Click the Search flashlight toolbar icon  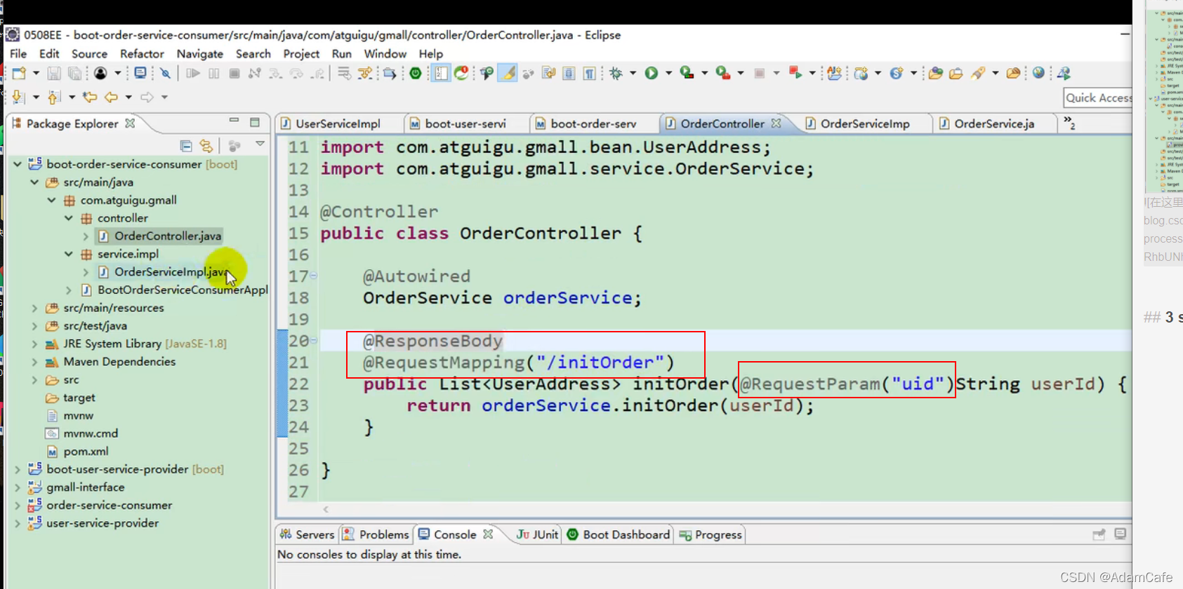[x=978, y=73]
